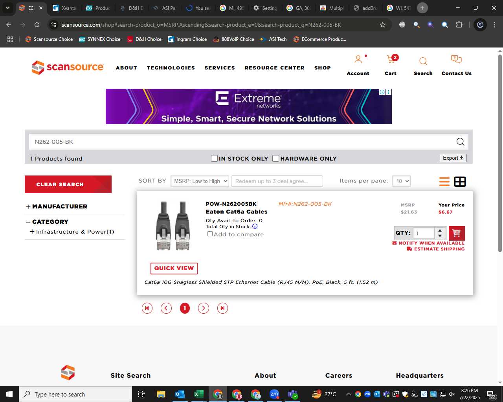This screenshot has height=402, width=503.
Task: Decrease quantity with down arrow
Action: pyautogui.click(x=440, y=236)
